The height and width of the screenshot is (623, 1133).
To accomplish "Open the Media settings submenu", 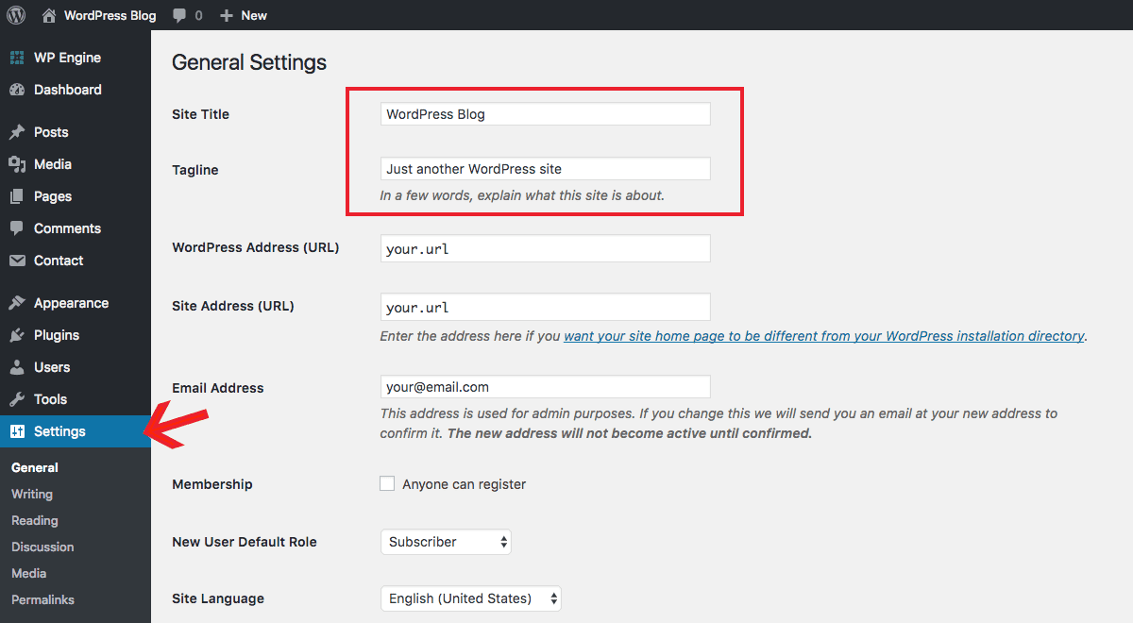I will 28,573.
